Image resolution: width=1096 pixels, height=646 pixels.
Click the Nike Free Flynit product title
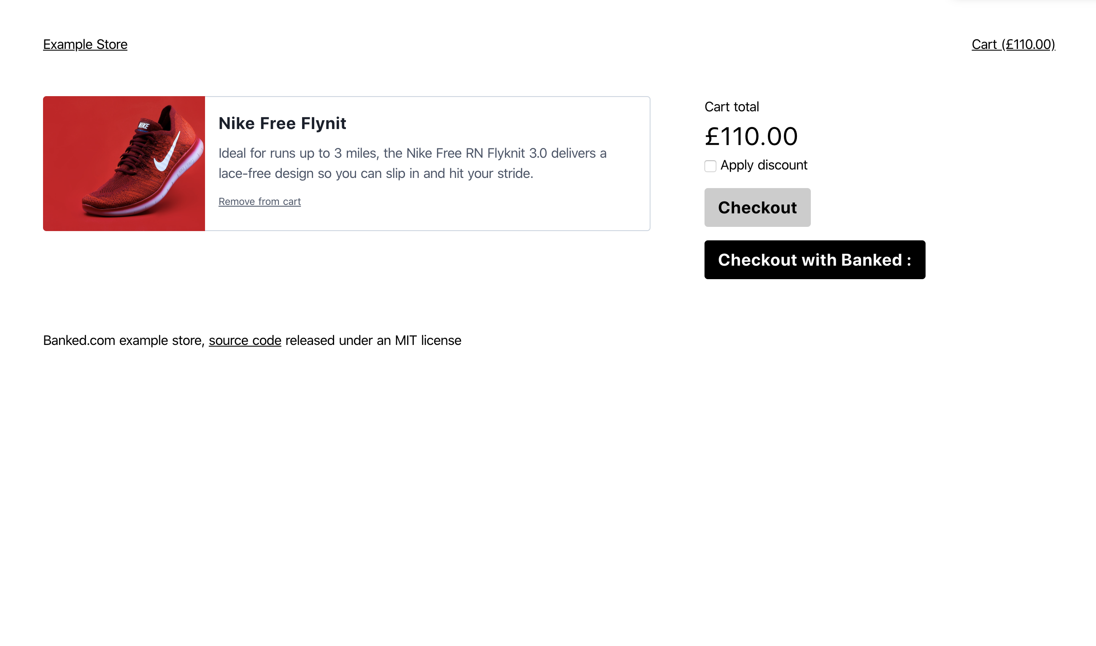282,124
